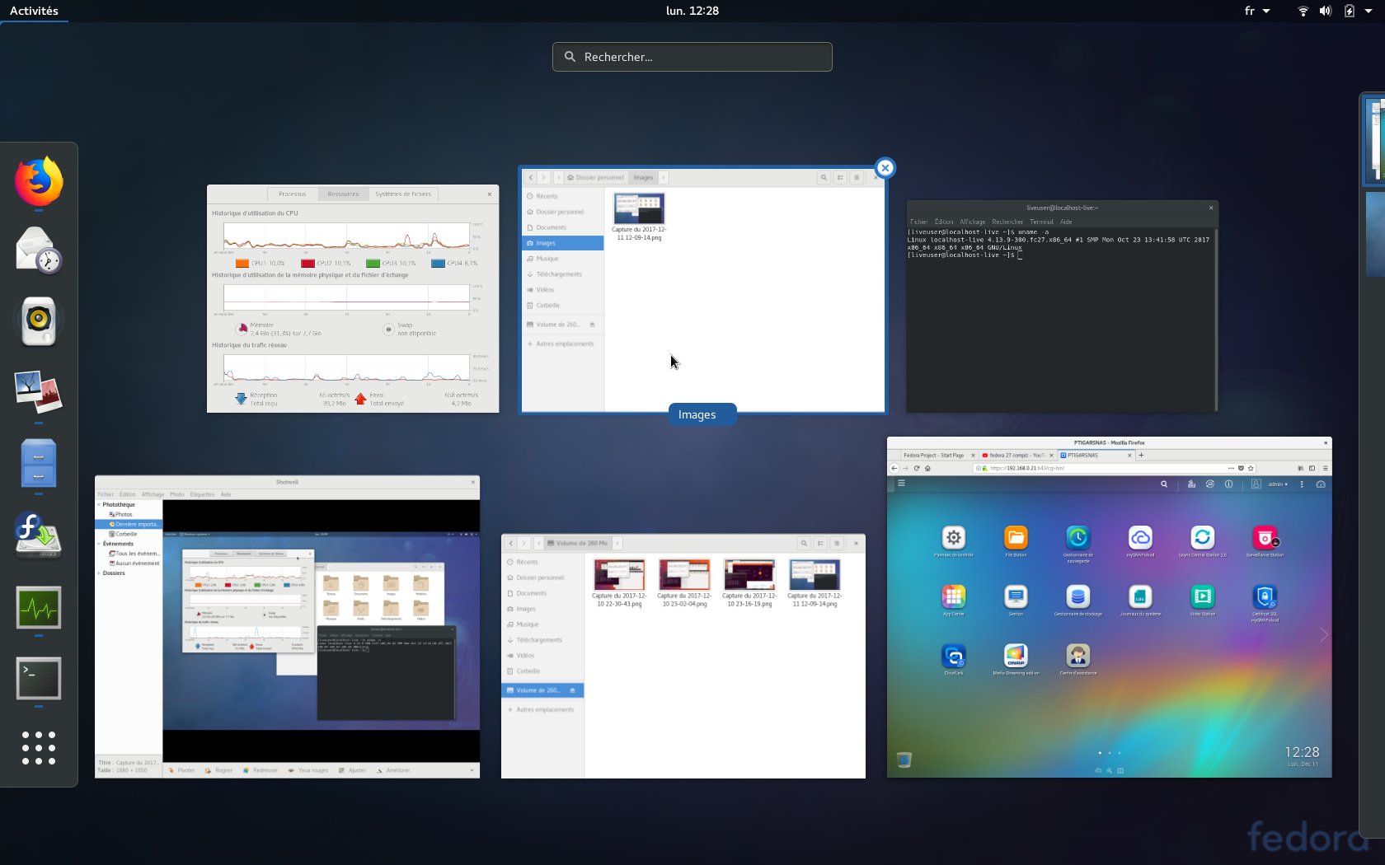Select the PTIGARSNAS Firefox window thumbnail
The width and height of the screenshot is (1385, 865).
[1109, 607]
